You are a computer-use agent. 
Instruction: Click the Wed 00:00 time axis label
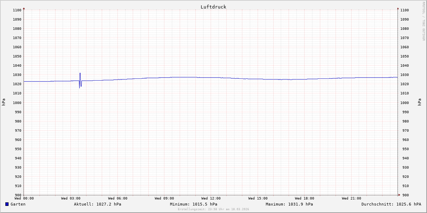coord(24,198)
